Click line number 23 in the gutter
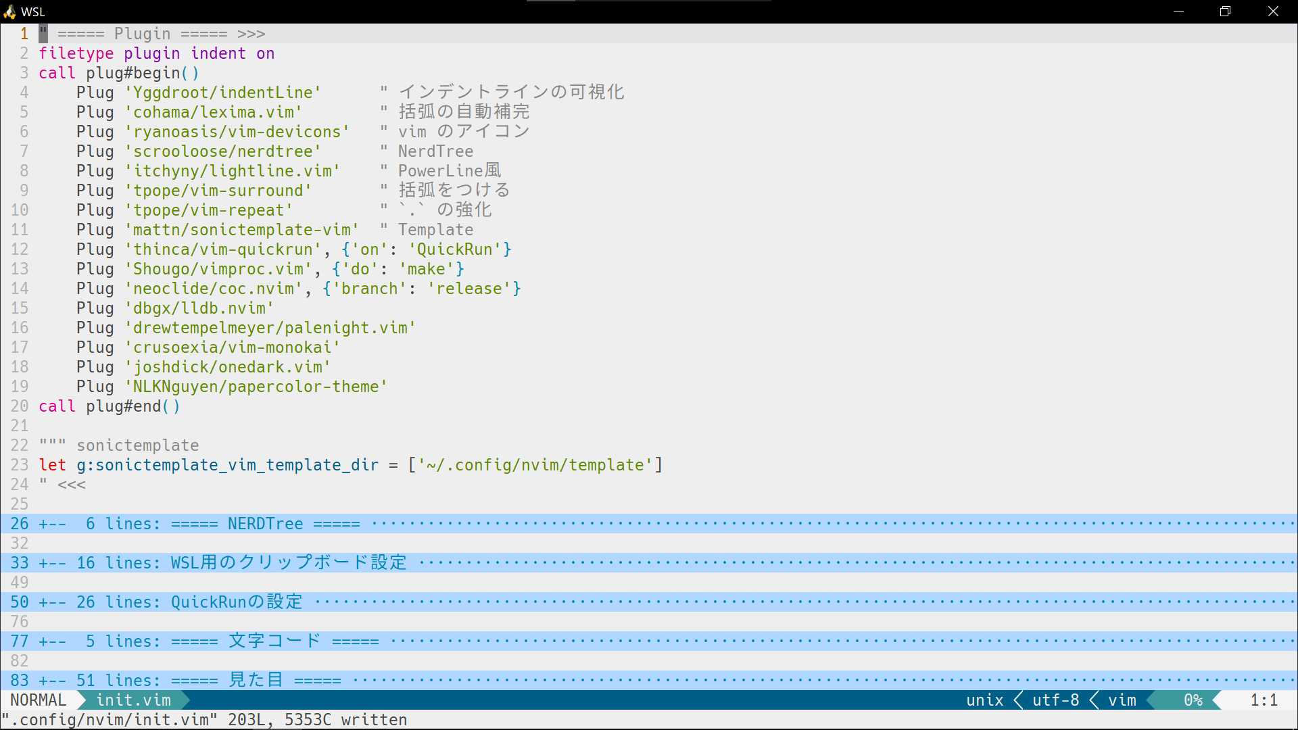This screenshot has height=730, width=1298. 20,465
